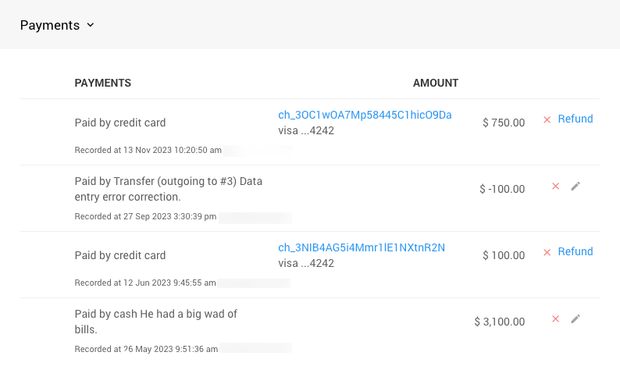
Task: Refund the $750.00 payment
Action: point(575,119)
